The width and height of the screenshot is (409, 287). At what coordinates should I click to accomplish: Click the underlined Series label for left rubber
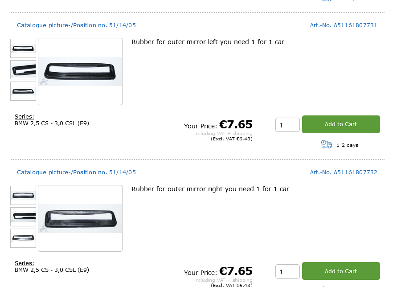pos(25,117)
